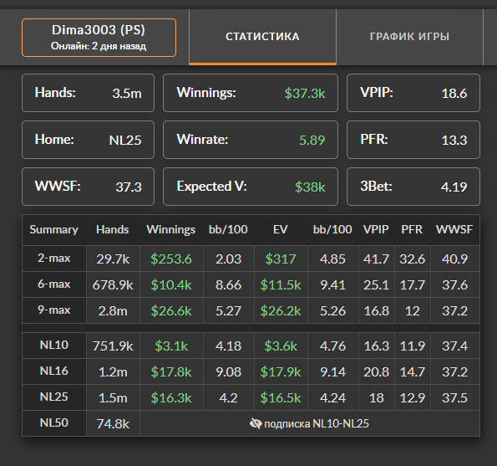497x466 pixels.
Task: Click the 3Bet 4.19 stat card
Action: point(413,187)
